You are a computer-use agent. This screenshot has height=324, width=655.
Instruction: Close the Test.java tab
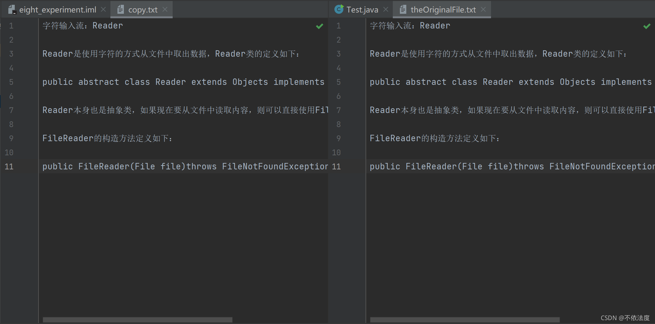point(386,10)
